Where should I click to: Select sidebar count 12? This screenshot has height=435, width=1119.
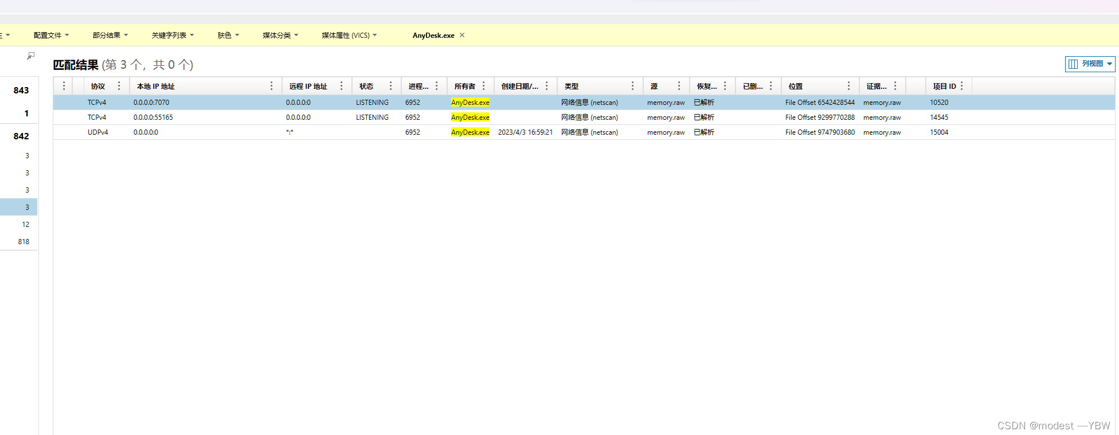26,225
